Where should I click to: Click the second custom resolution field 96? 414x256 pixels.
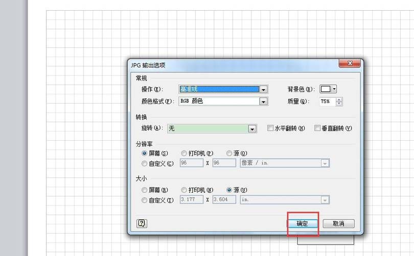[224, 163]
